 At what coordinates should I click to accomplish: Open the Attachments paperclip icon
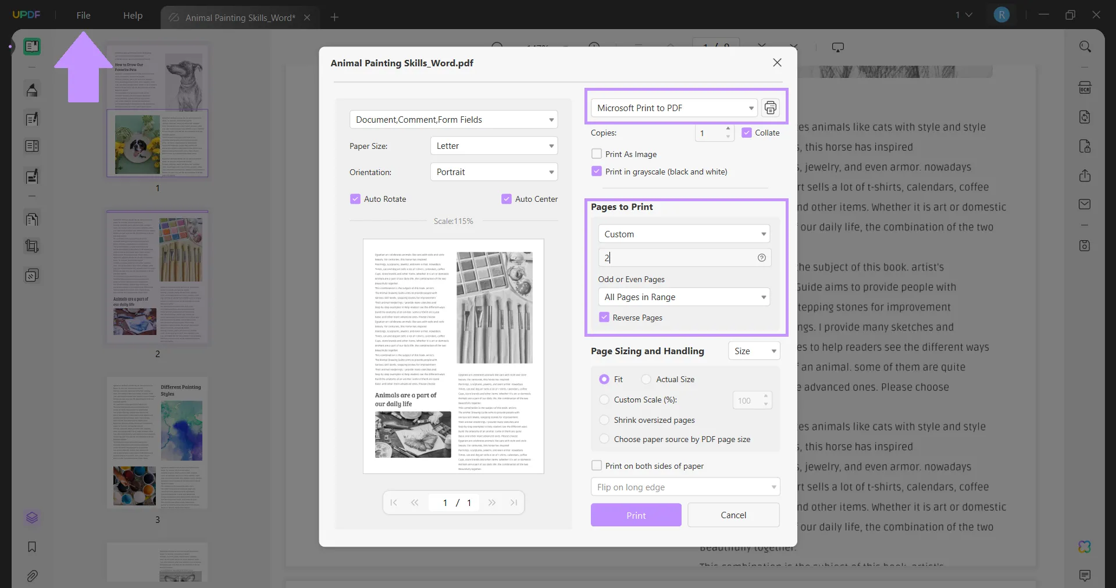(32, 576)
